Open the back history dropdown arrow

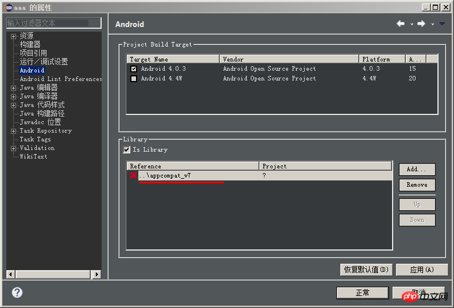412,24
